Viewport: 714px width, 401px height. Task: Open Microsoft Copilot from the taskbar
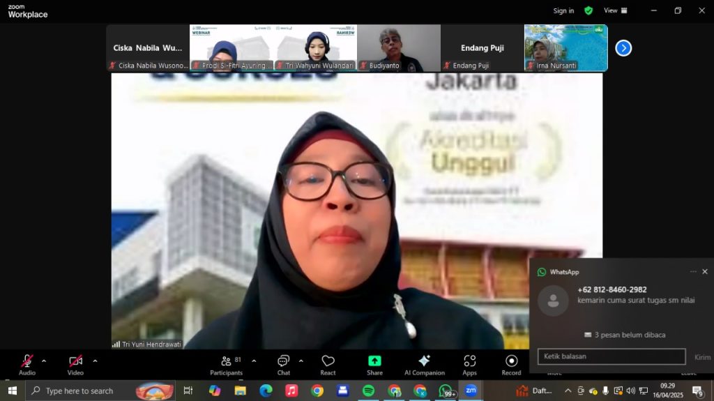[215, 391]
